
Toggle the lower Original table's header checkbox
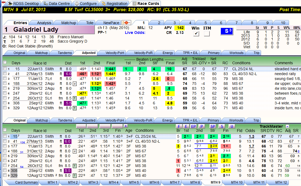pyautogui.click(x=5, y=130)
